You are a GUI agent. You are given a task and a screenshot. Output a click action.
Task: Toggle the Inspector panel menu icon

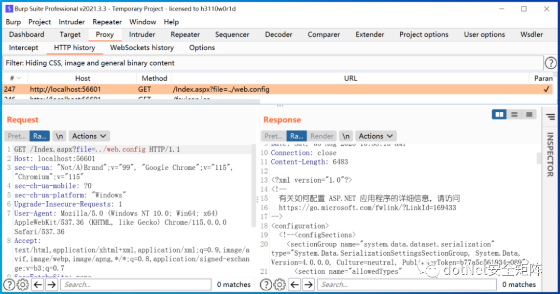pos(550,117)
